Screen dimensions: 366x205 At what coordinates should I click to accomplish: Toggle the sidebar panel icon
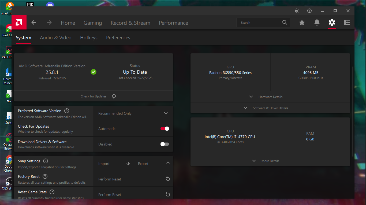tap(347, 23)
